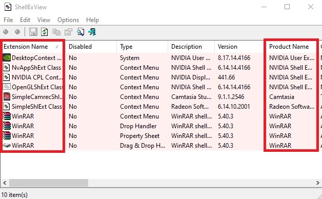This screenshot has height=199, width=322.
Task: Open the File menu
Action: click(8, 20)
